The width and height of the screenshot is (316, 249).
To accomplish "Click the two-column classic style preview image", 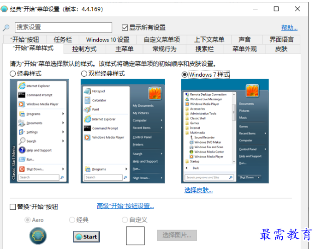I will point(123,131).
